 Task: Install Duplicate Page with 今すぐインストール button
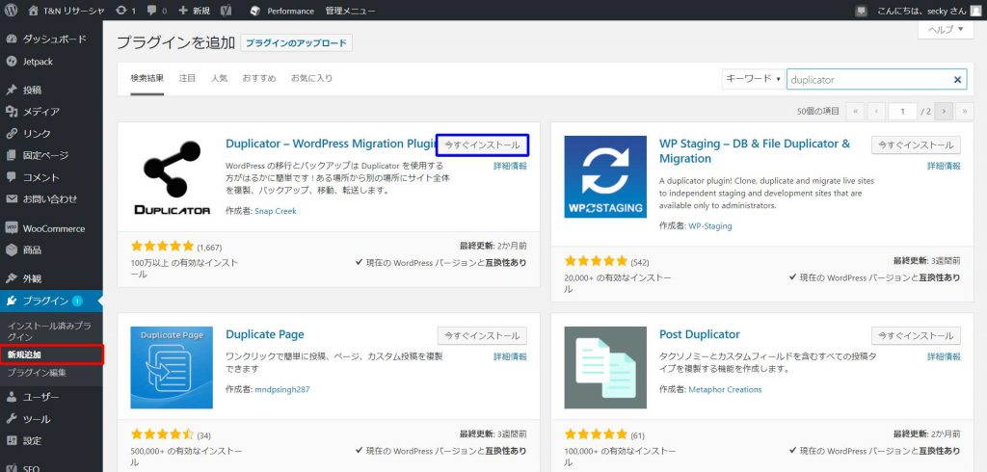point(482,335)
